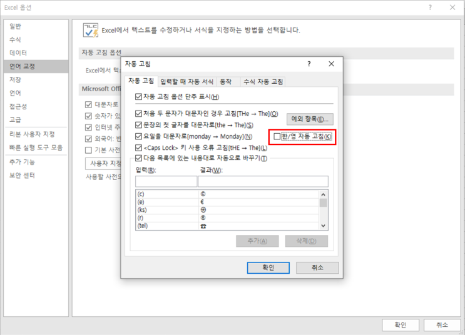Open 리본 사용자 지정 category
This screenshot has height=335, width=465.
click(x=36, y=134)
